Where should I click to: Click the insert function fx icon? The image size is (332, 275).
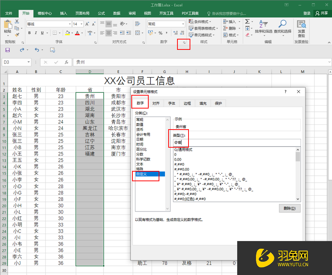pos(66,62)
